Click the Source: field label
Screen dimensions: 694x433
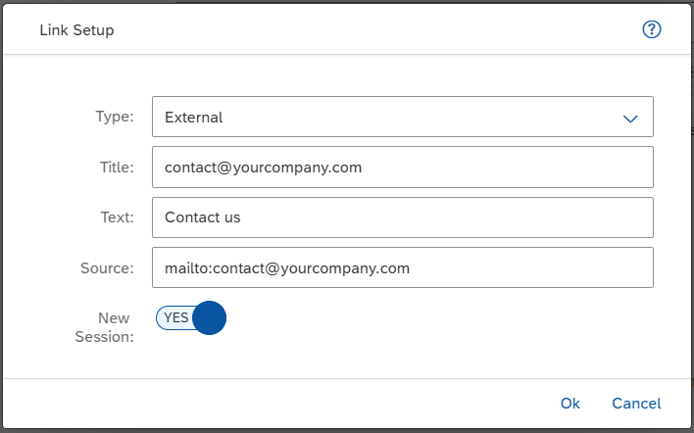tap(107, 267)
